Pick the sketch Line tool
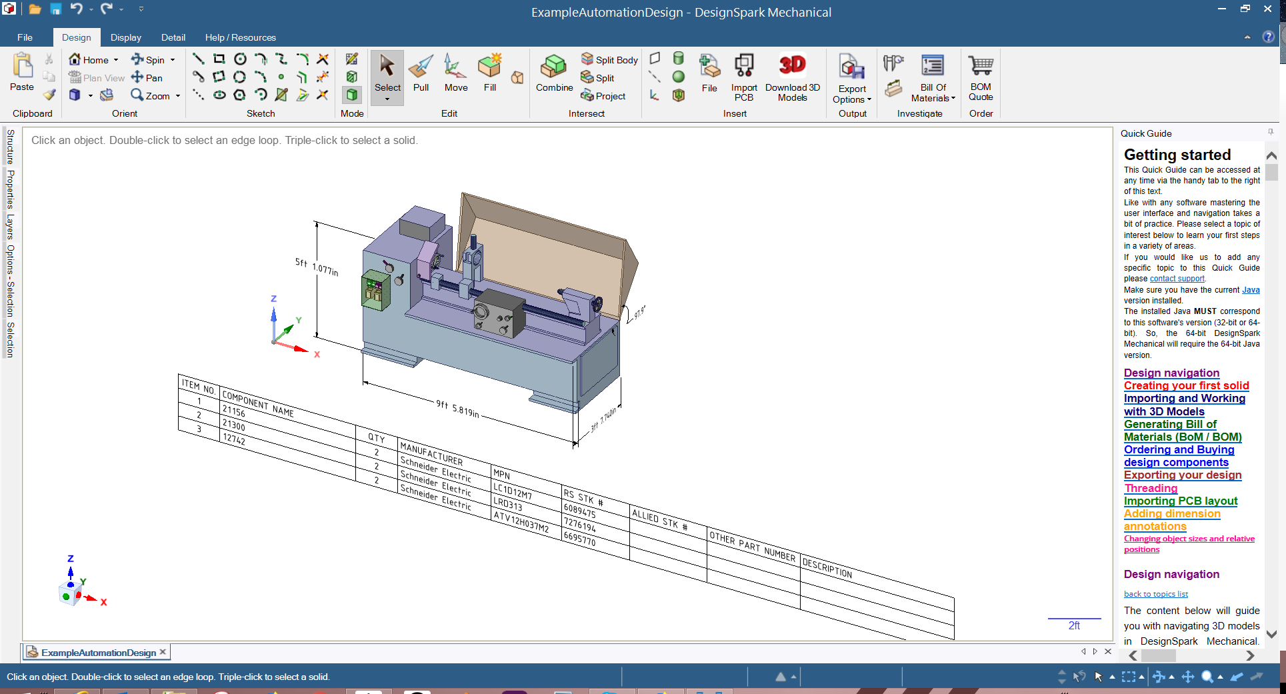 198,59
